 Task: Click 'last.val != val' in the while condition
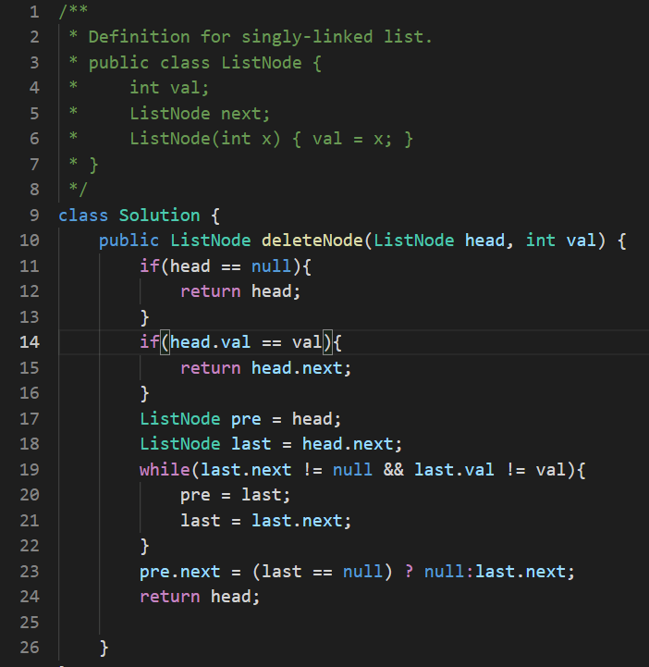tap(490, 470)
